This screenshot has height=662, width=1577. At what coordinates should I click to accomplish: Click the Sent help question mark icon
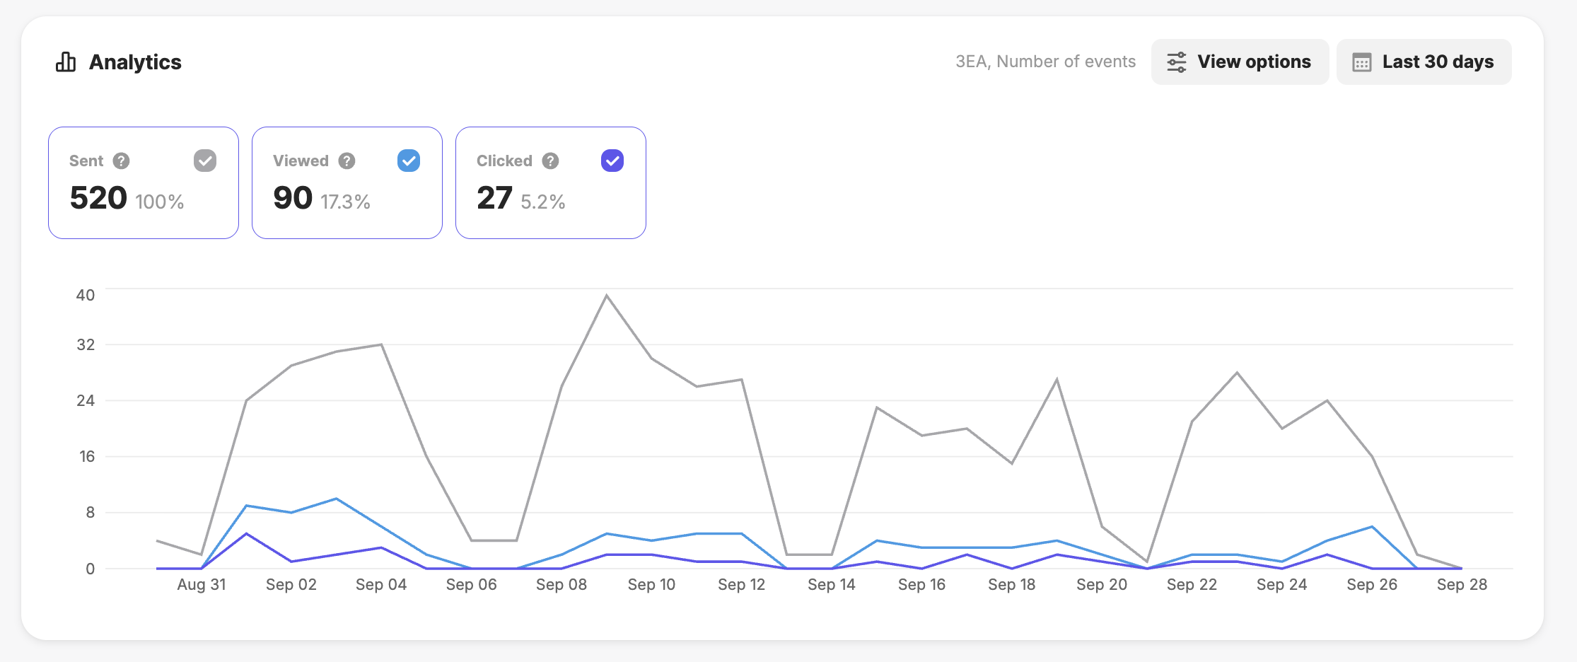122,161
